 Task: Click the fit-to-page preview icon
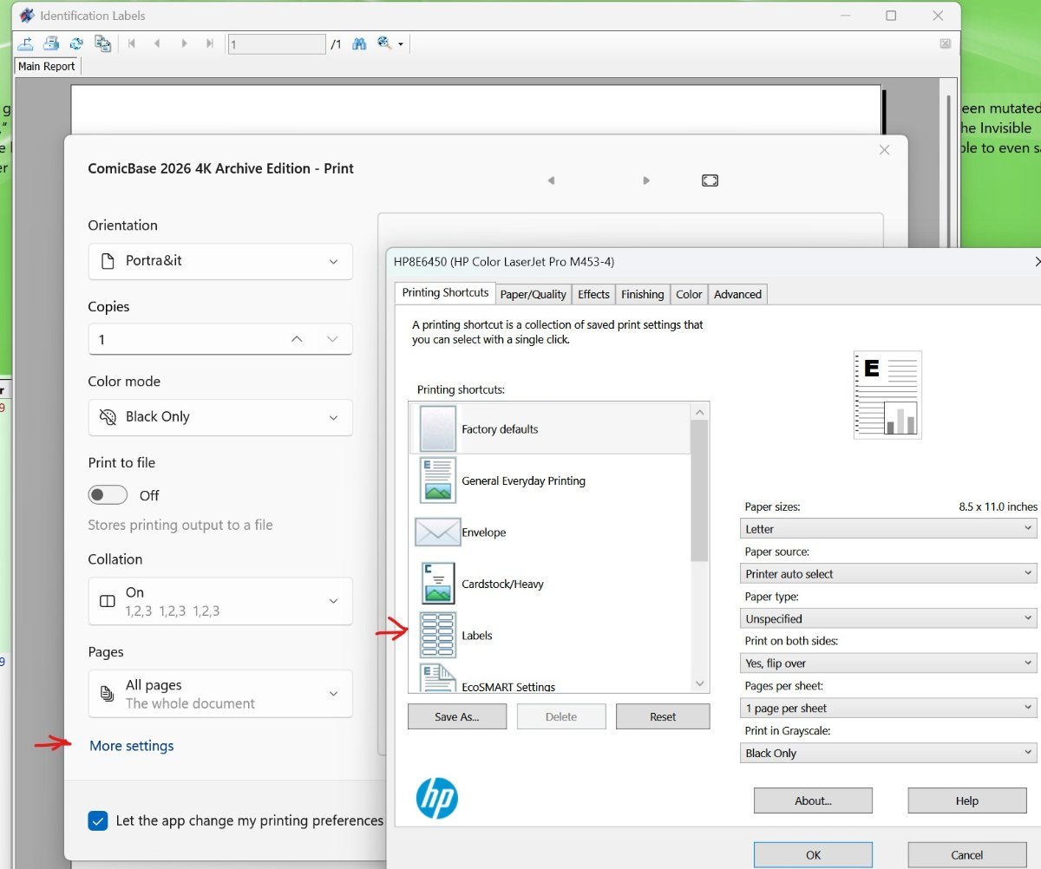click(x=710, y=180)
